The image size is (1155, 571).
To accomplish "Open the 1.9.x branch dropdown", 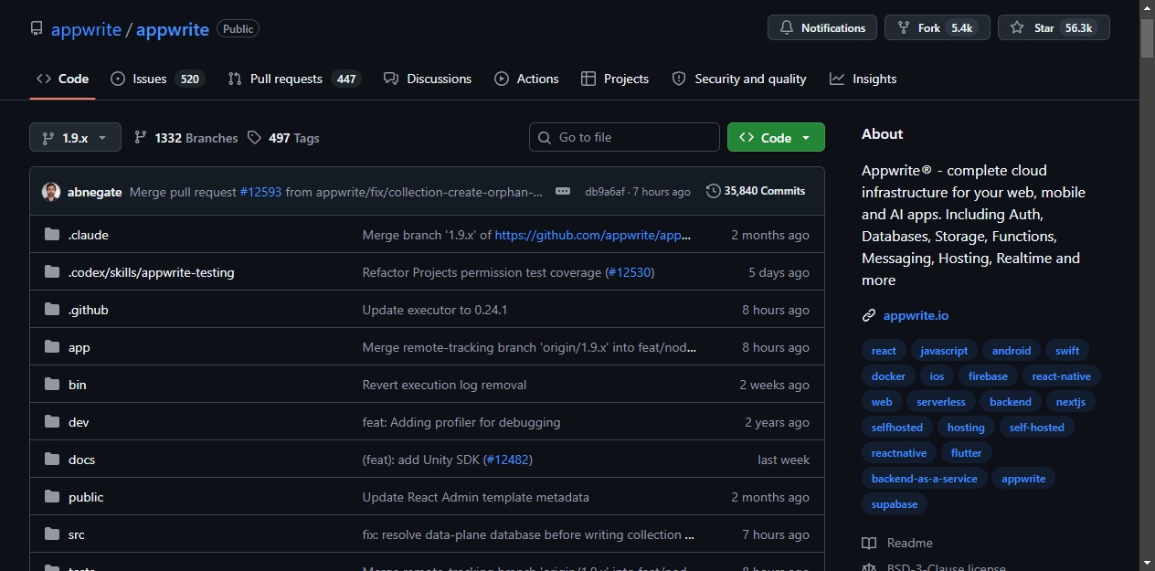I will (x=75, y=138).
